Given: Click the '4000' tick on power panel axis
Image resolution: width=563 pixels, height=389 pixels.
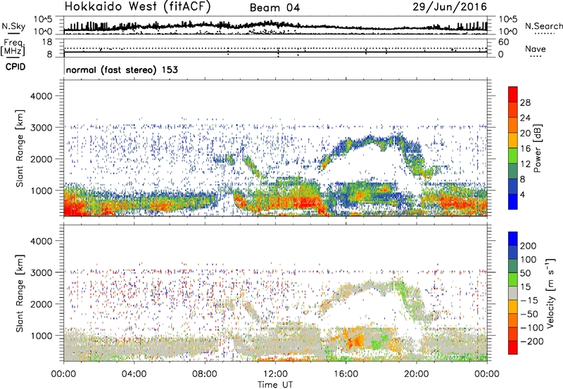Looking at the screenshot, I should coord(41,96).
